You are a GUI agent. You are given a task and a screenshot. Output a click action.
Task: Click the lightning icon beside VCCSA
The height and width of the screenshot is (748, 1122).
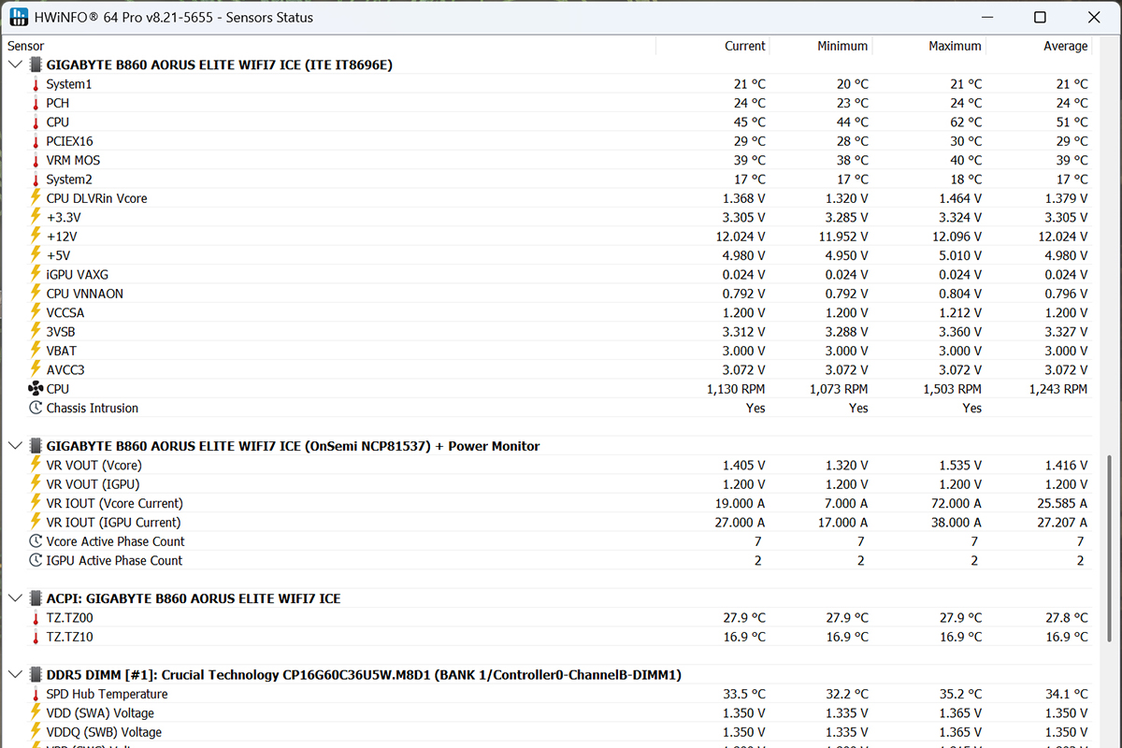point(36,312)
